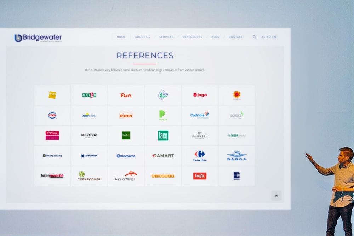
Task: Open the Blog page
Action: (215, 37)
